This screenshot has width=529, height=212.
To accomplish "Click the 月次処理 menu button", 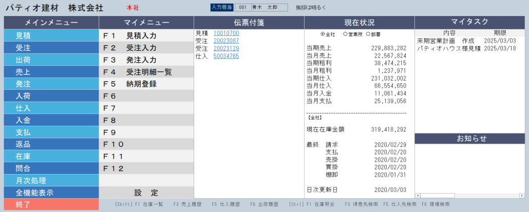I will point(51,180).
